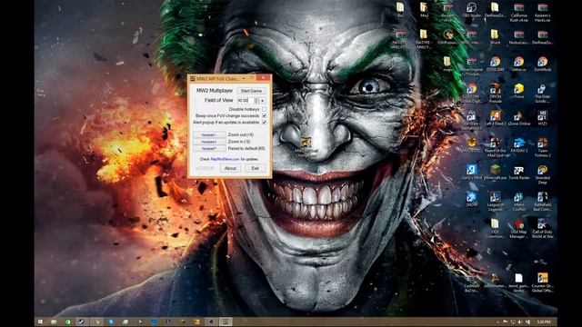Select the Minecraft.exe desktop icon
Viewport: 582px width, 327px height.
495,173
